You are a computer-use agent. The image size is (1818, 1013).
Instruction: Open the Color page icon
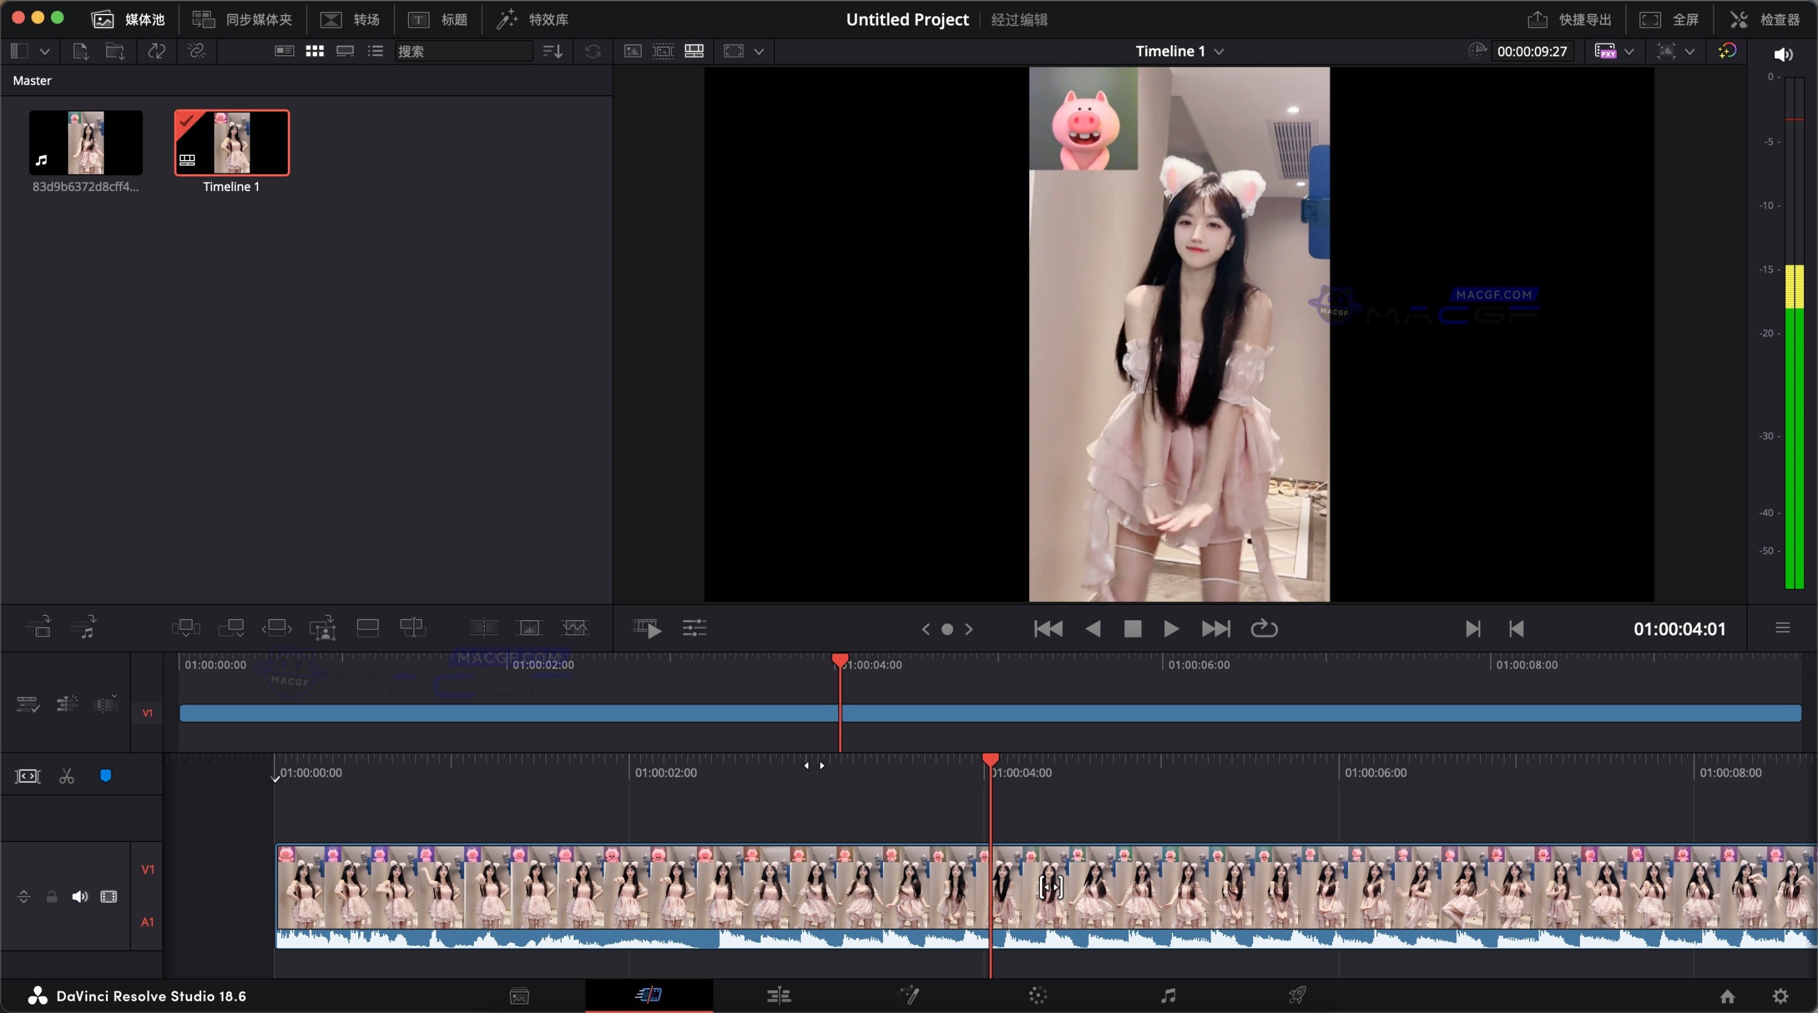click(x=1039, y=996)
